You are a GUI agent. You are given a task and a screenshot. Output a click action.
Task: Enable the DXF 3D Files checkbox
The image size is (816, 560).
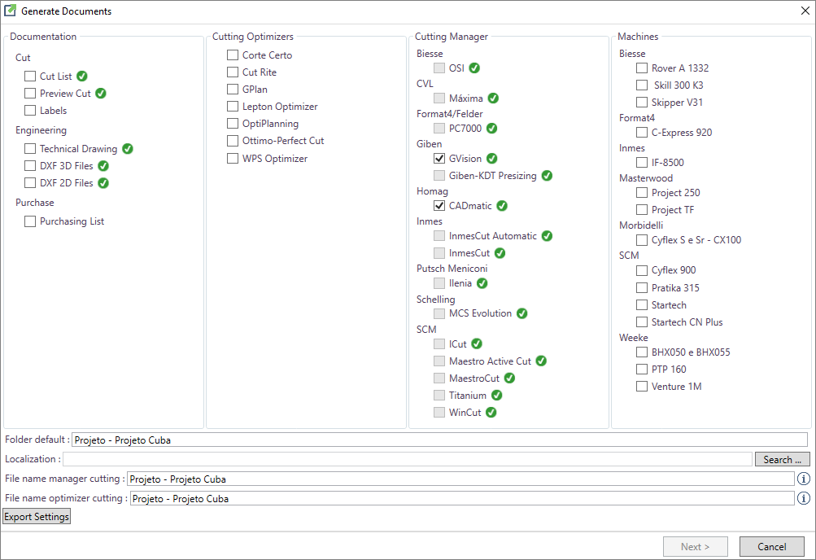click(30, 166)
